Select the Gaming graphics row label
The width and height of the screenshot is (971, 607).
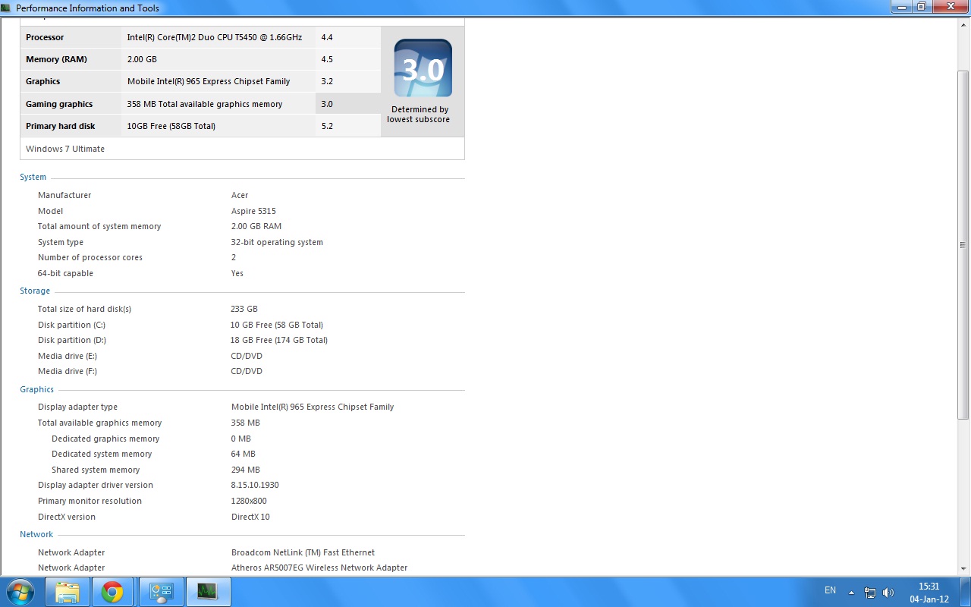pyautogui.click(x=59, y=104)
